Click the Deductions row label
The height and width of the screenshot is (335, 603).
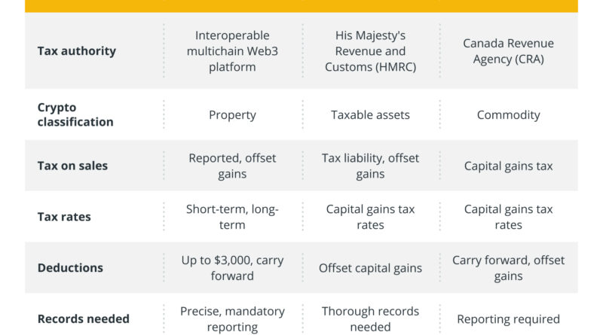(70, 268)
